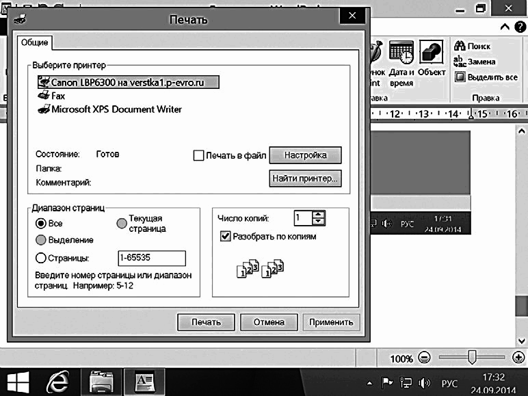Open Action Center flag icon
The height and width of the screenshot is (396, 528).
[x=387, y=383]
